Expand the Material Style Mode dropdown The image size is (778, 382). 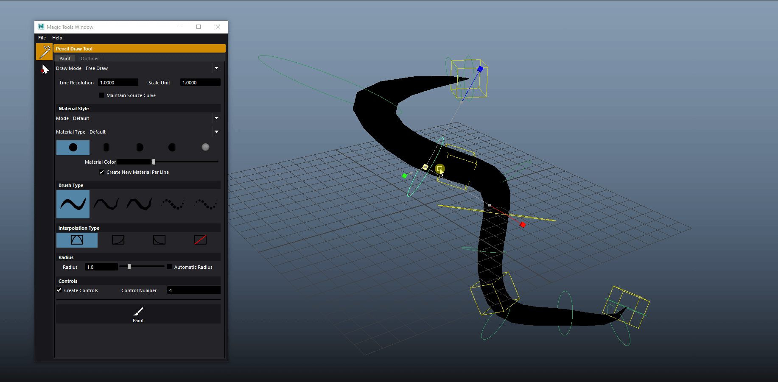pos(216,118)
